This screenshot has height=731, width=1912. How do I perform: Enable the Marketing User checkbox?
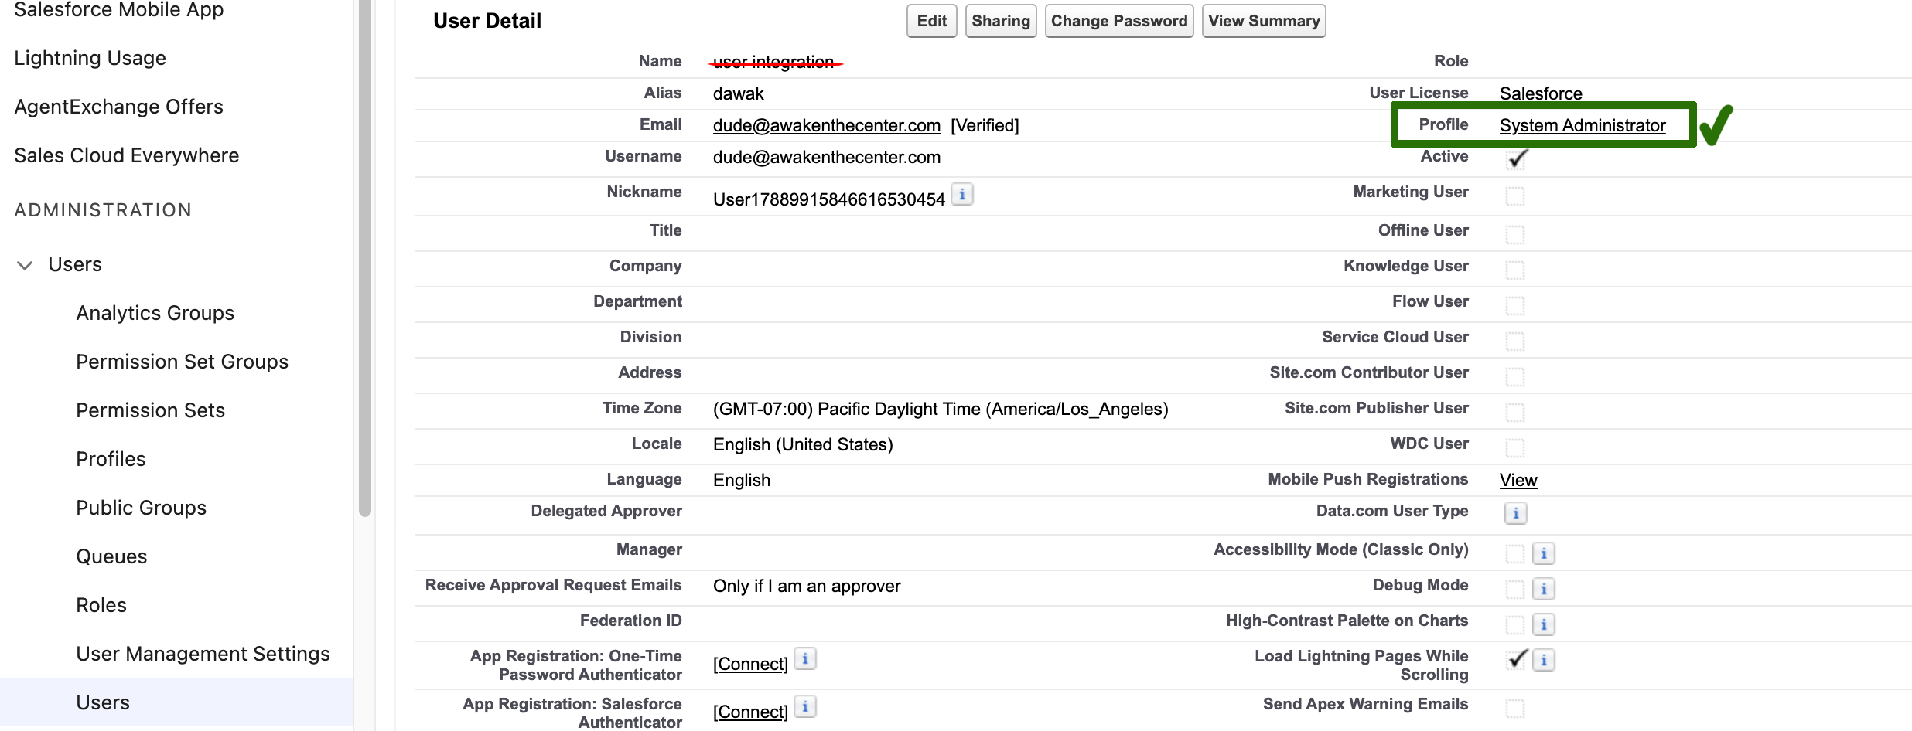(x=1515, y=196)
